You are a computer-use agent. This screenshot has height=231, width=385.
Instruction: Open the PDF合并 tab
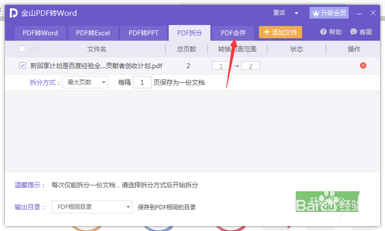pyautogui.click(x=233, y=33)
